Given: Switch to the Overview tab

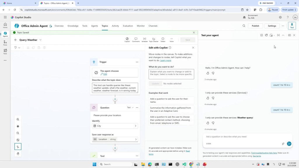Looking at the screenshot, I should [x=59, y=26].
